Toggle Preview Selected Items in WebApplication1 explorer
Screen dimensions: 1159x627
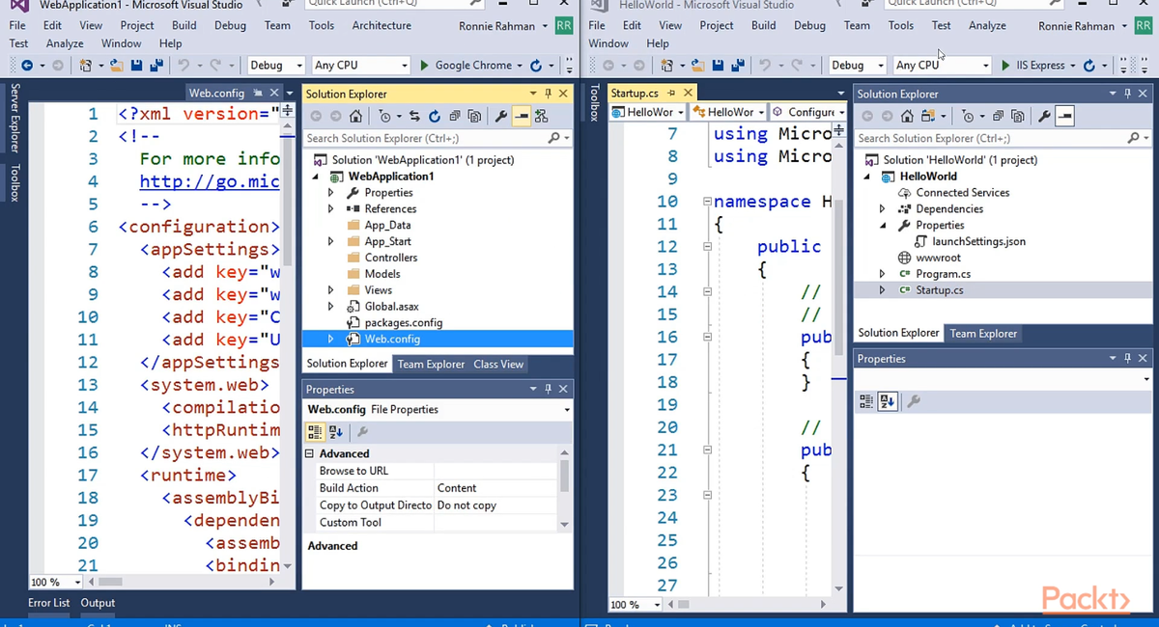[521, 117]
